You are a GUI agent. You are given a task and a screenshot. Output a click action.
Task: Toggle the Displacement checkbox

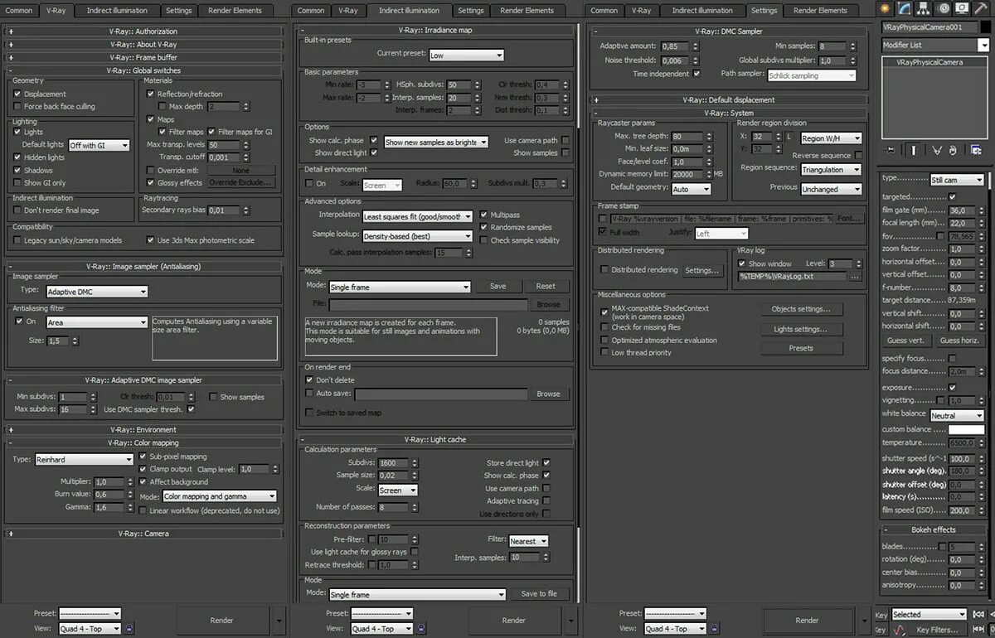coord(17,94)
